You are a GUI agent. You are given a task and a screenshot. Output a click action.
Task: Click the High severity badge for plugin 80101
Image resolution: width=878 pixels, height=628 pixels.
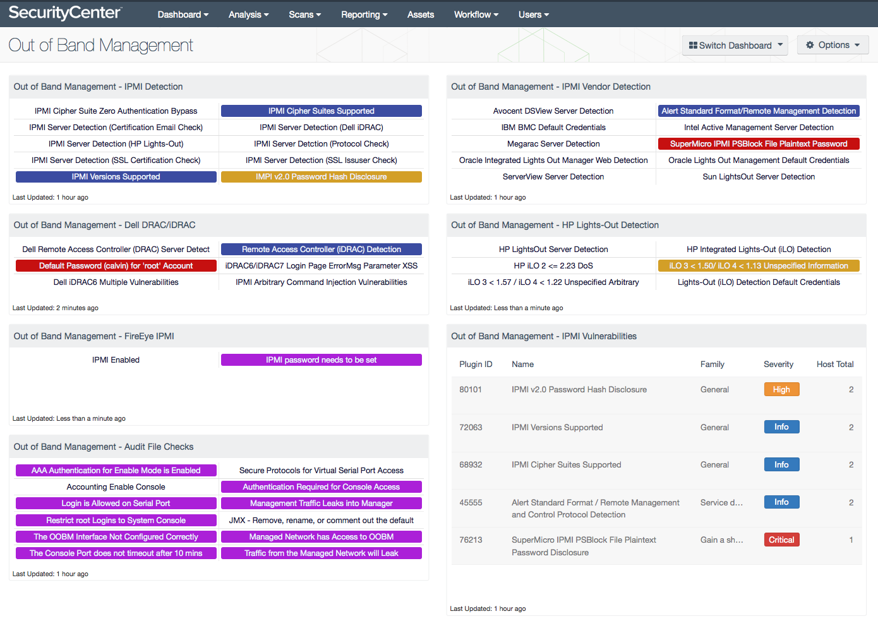781,390
